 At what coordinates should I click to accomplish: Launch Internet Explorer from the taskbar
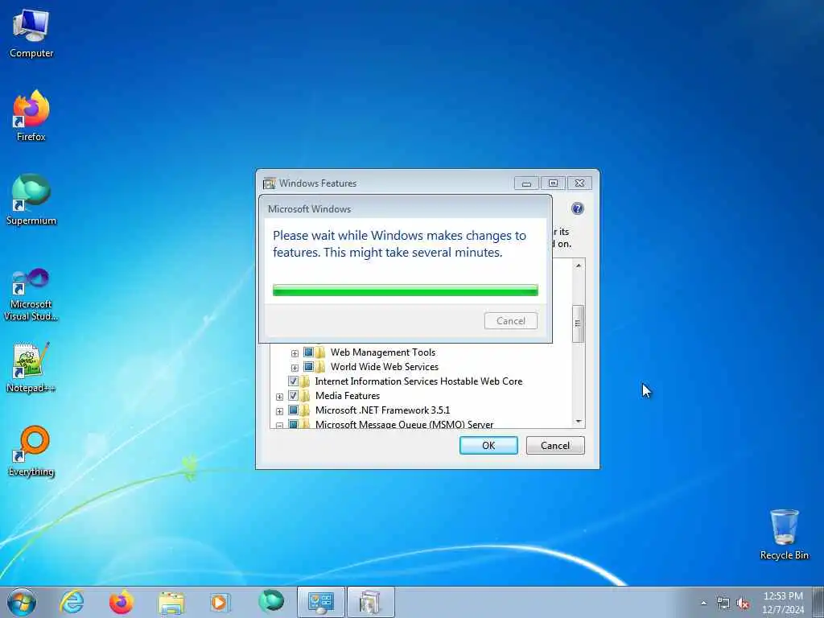tap(72, 602)
